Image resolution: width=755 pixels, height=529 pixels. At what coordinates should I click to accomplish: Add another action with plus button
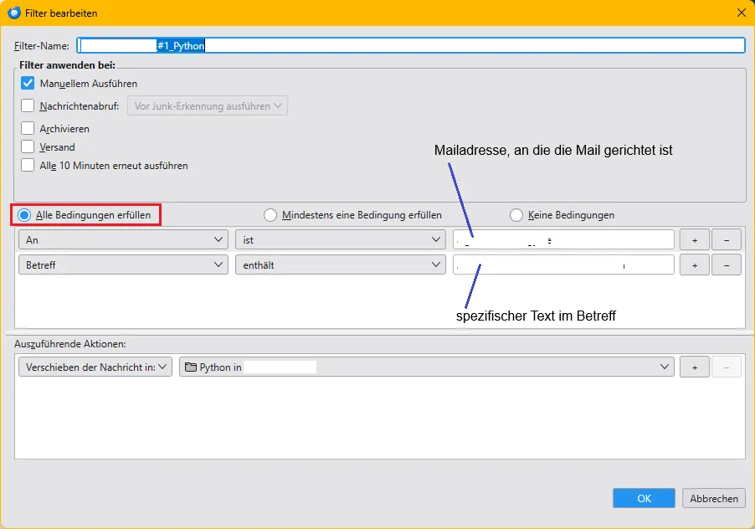(x=695, y=367)
